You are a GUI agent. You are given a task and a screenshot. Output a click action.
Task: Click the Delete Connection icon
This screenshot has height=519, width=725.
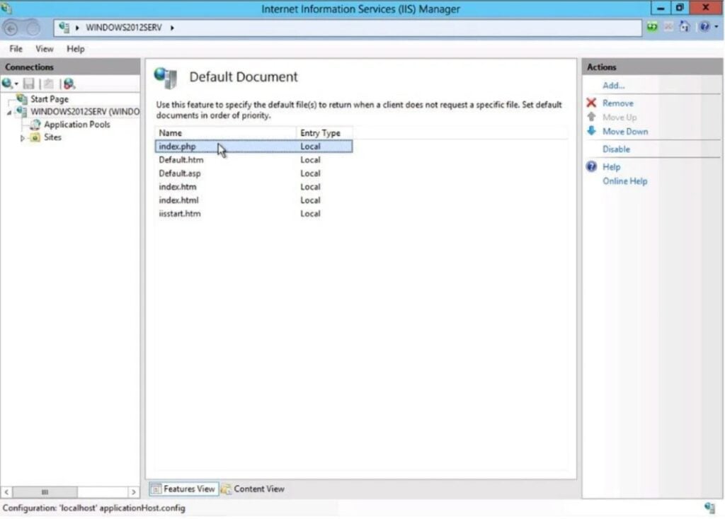click(69, 84)
